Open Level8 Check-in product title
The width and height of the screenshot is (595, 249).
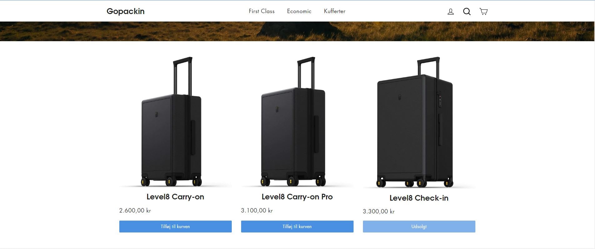tap(419, 198)
